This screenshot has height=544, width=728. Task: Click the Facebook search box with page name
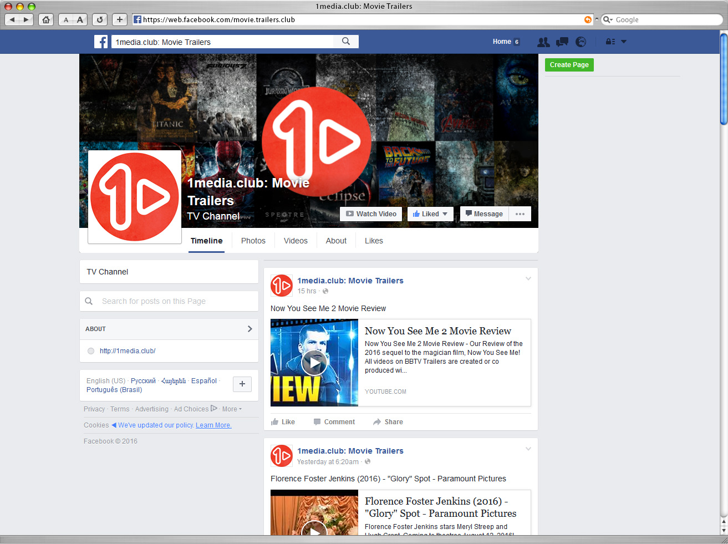point(222,42)
